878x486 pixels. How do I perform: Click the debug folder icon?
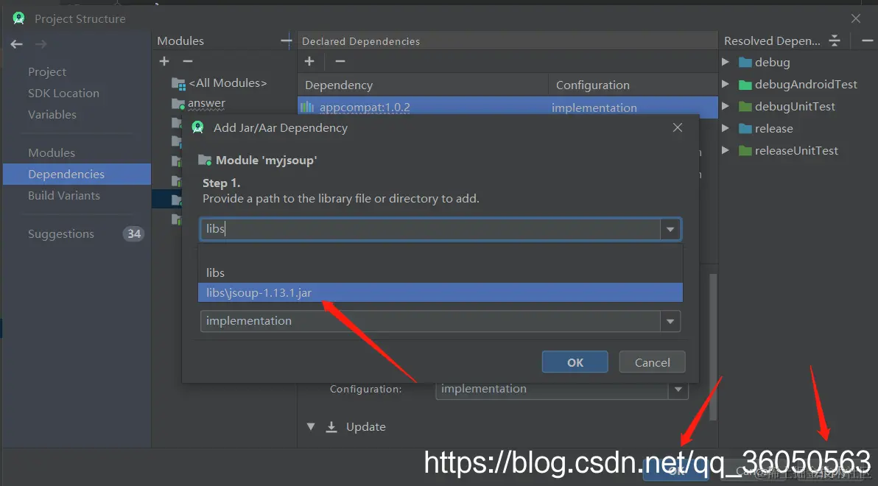(745, 62)
